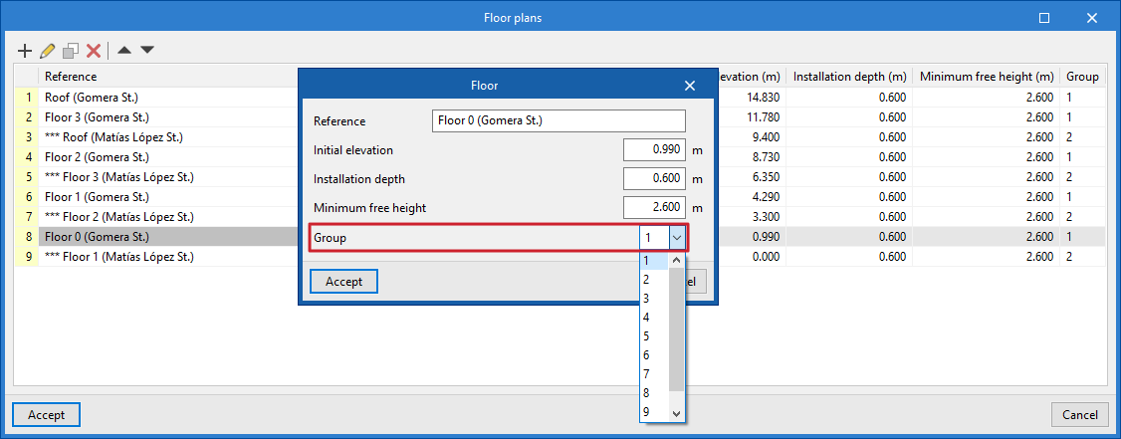Click the edit pencil icon
Image resolution: width=1121 pixels, height=439 pixels.
point(48,50)
